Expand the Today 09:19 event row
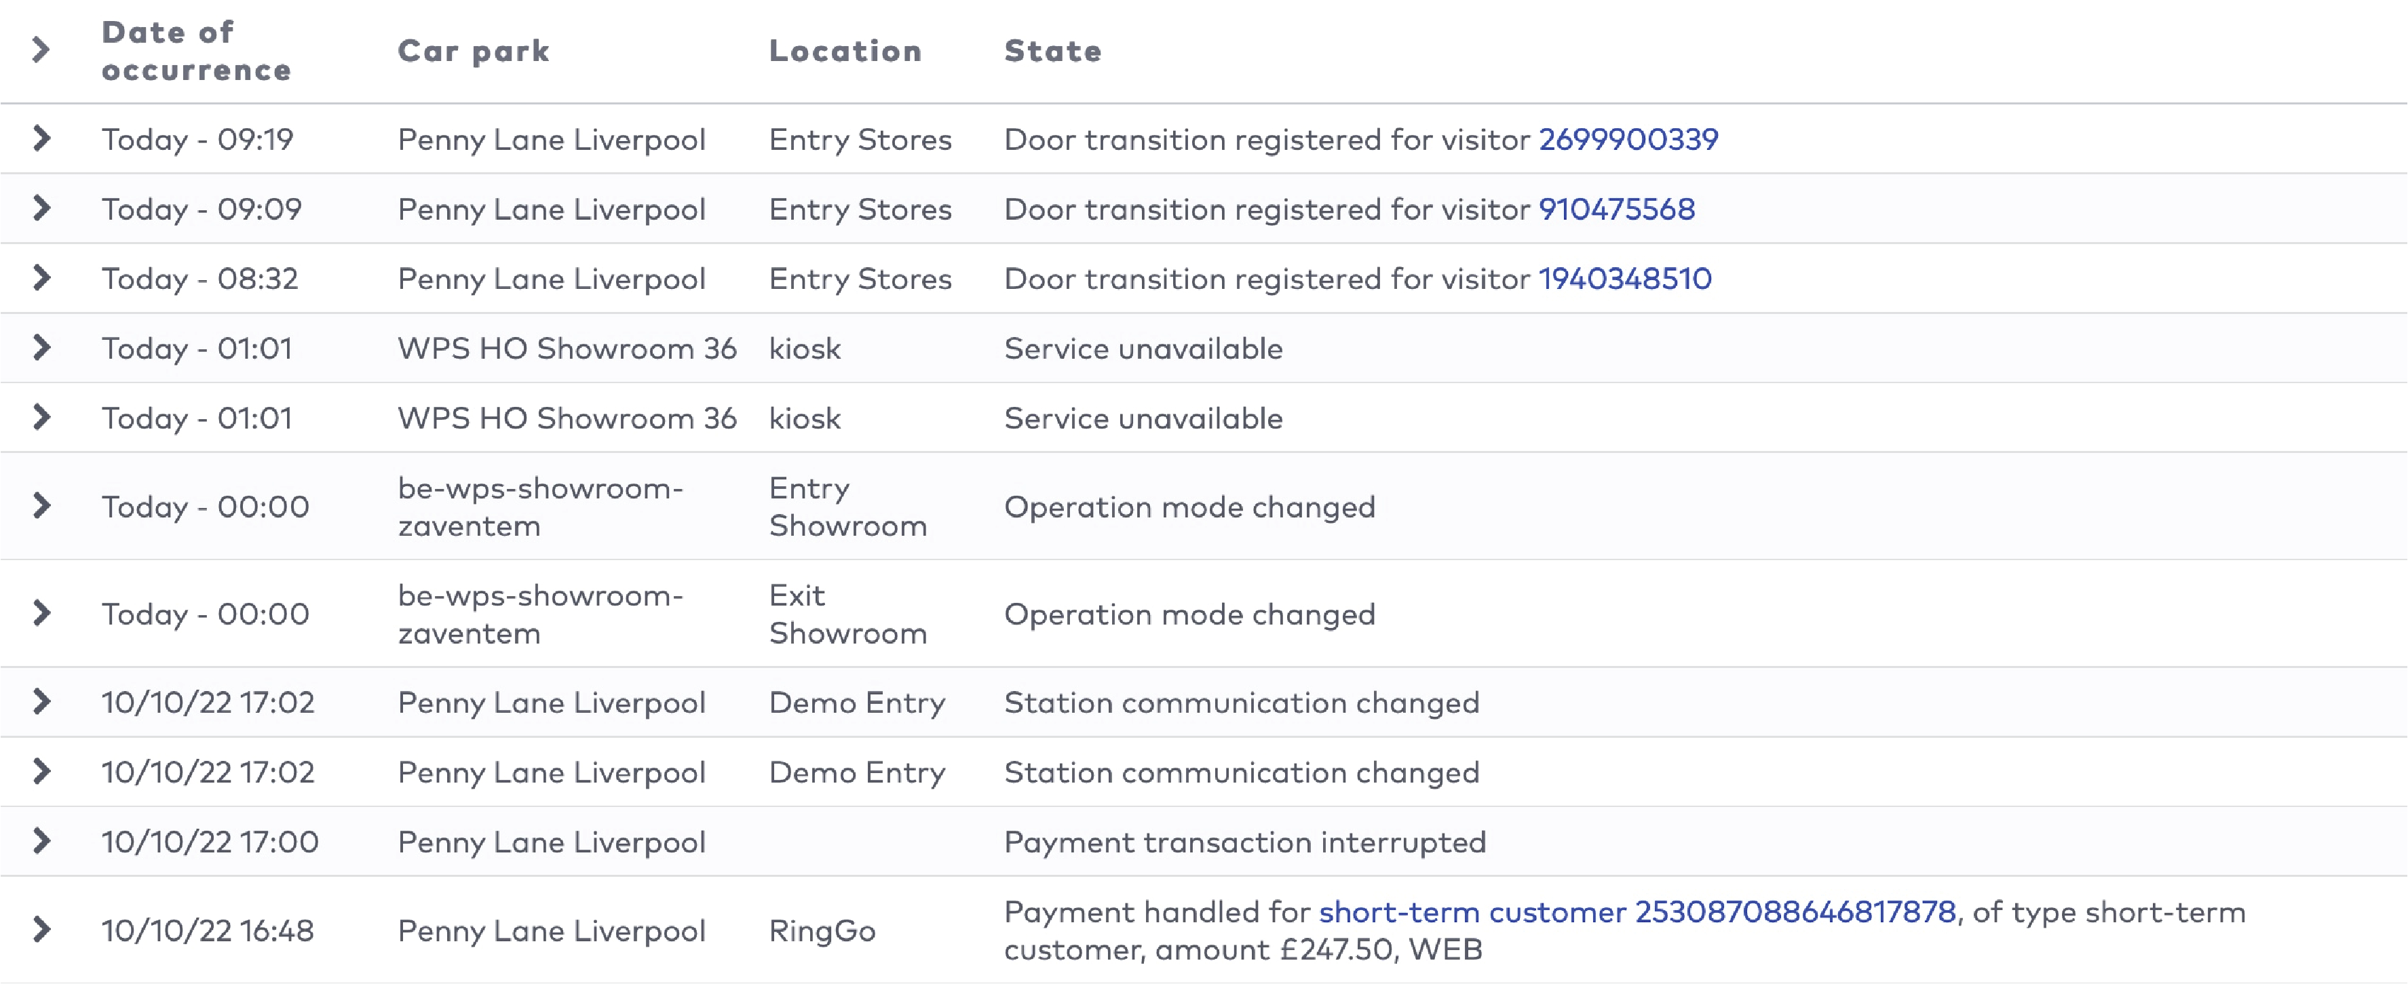This screenshot has width=2408, height=984. (41, 138)
